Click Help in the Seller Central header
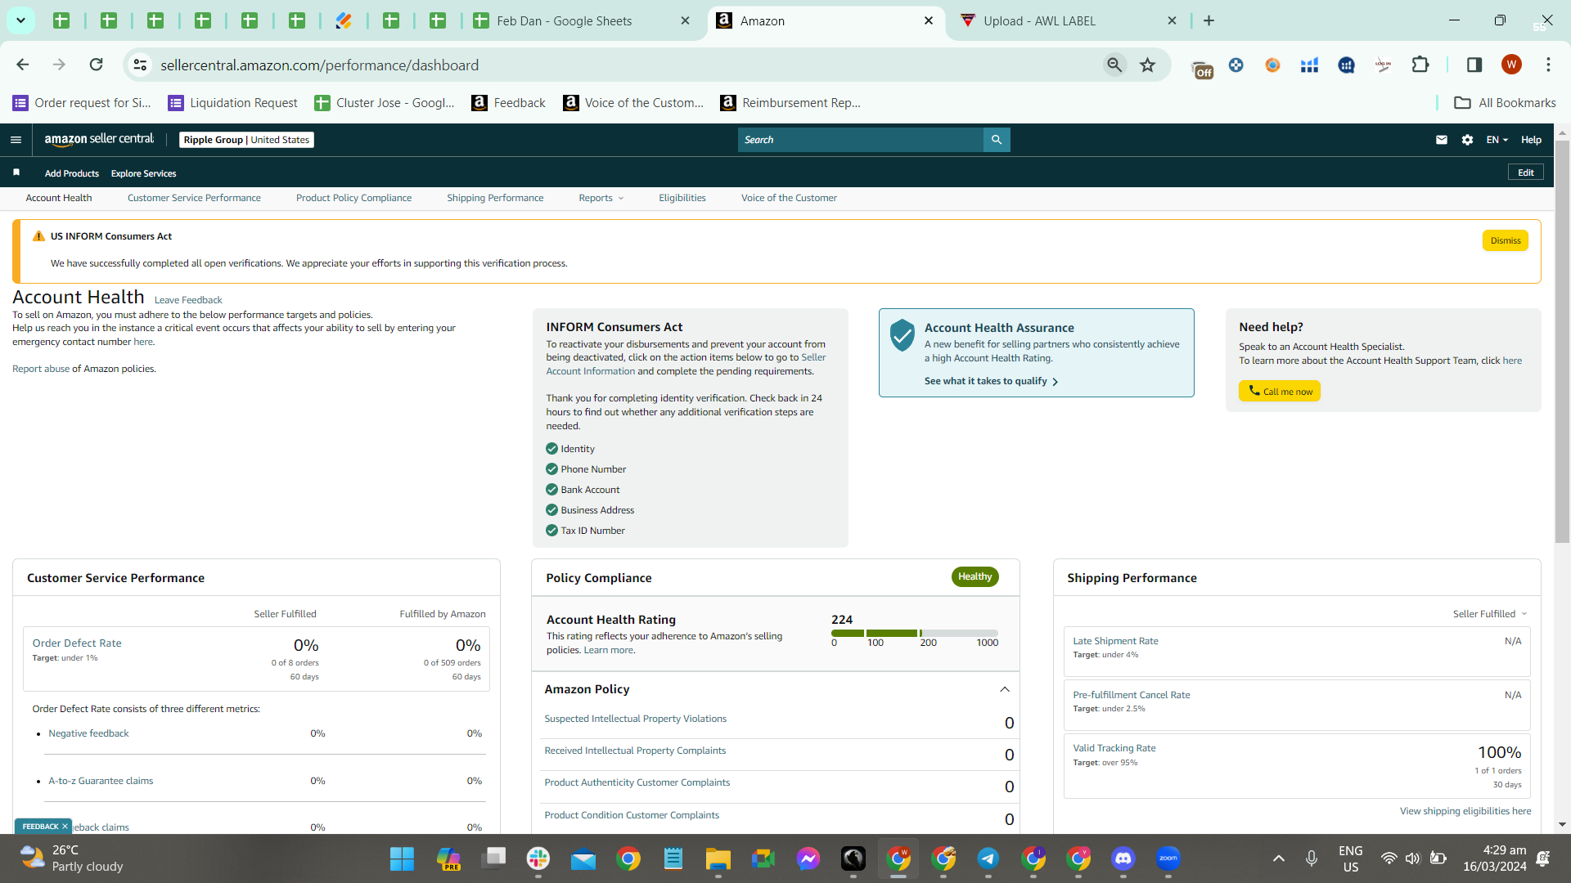The height and width of the screenshot is (883, 1571). point(1531,140)
